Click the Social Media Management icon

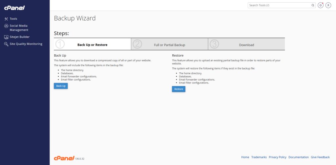[6, 26]
